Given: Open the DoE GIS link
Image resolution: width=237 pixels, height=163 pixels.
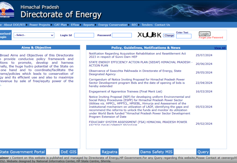Looking at the screenshot, I should pos(69,152).
